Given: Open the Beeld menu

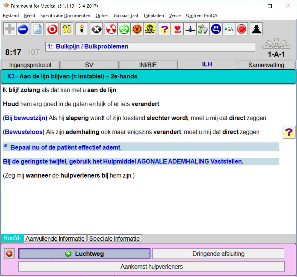Looking at the screenshot, I should 30,15.
